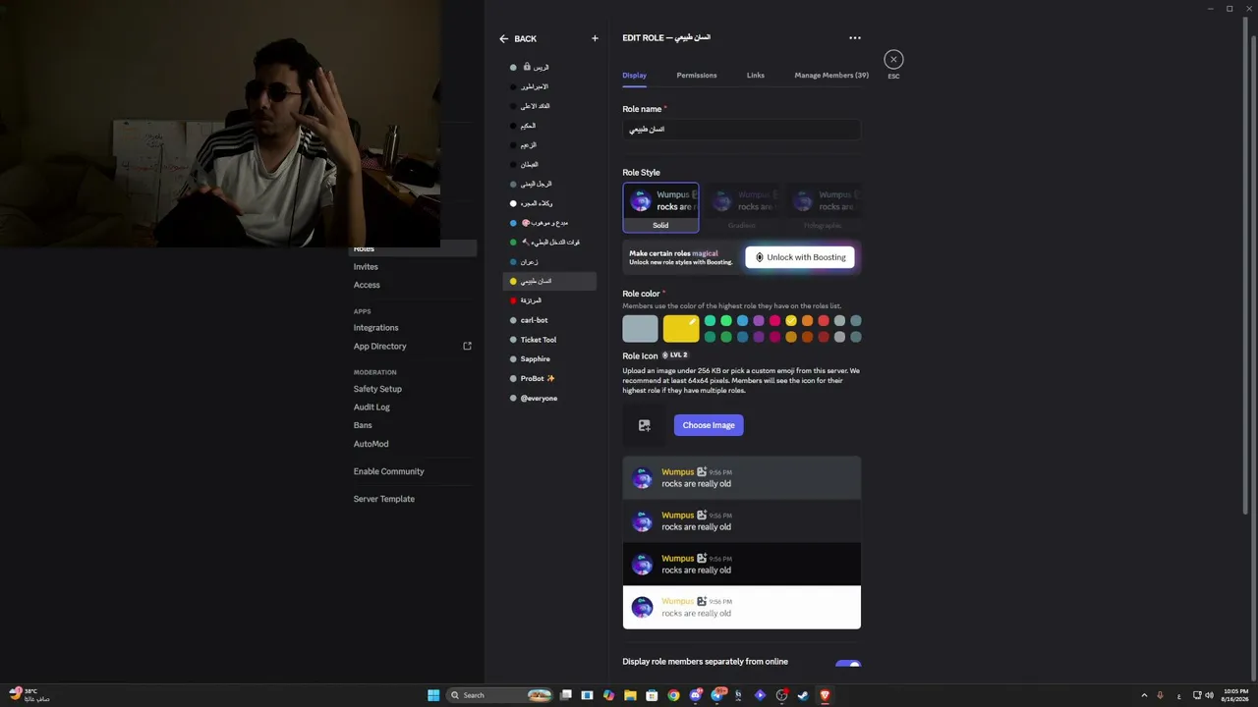
Task: Select the Holographic role style
Action: tap(823, 207)
